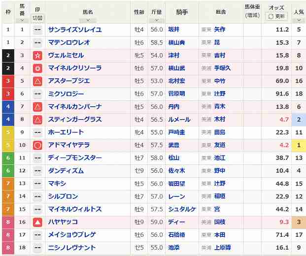Refresh odds with the 更新 button
Screen dimensions: 306x256
click(x=276, y=16)
